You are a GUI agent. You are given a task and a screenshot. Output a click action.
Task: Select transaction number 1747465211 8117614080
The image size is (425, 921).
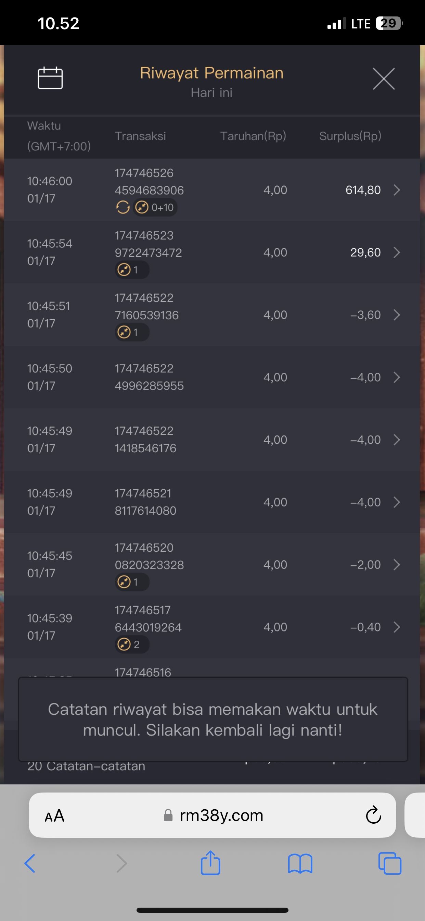tap(145, 502)
